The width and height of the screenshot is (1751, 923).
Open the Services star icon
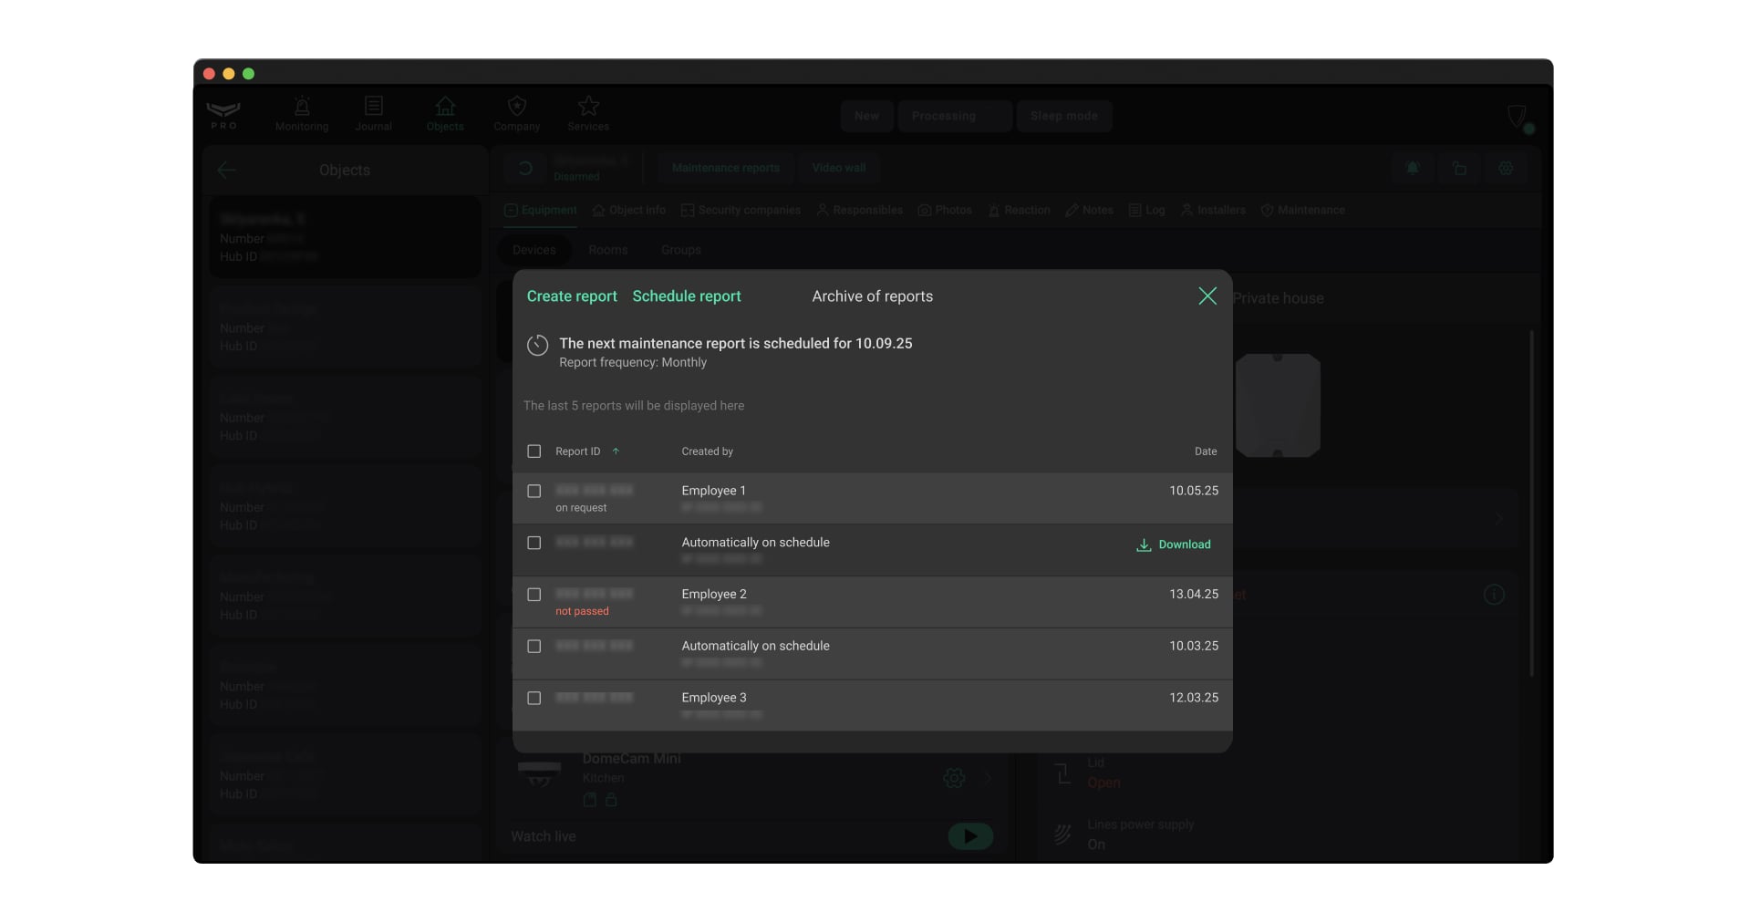588,107
